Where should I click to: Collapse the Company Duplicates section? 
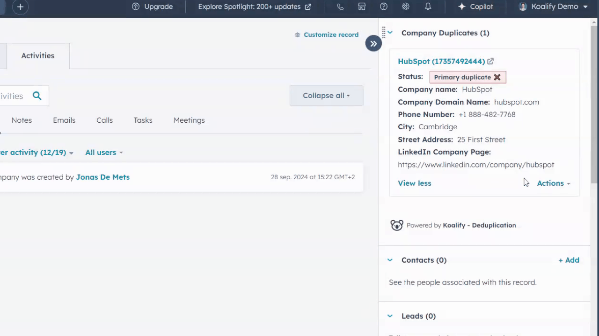pos(390,33)
